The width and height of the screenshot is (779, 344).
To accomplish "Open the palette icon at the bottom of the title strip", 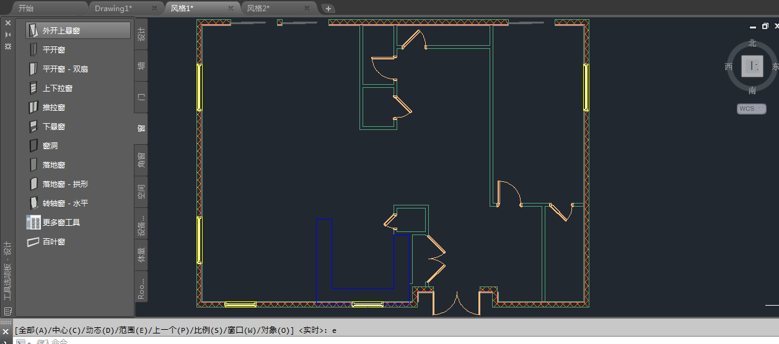I will pyautogui.click(x=8, y=311).
